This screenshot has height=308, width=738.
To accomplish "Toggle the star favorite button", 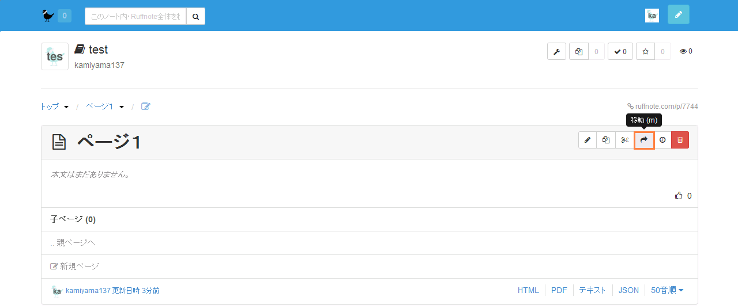I will 645,51.
